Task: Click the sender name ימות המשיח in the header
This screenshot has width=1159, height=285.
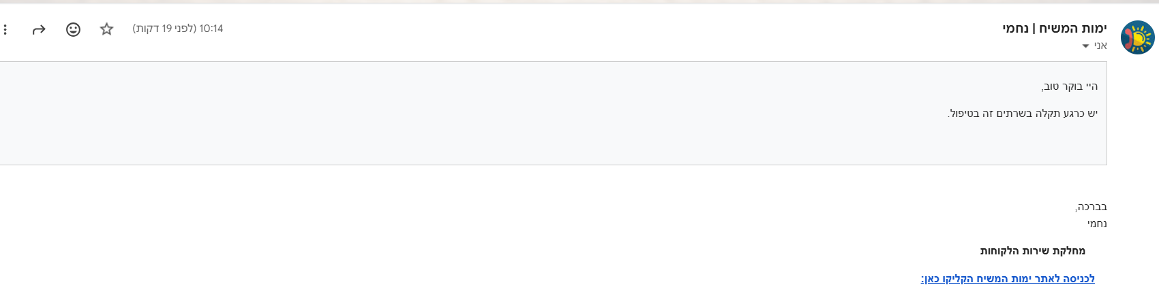Action: (x=1073, y=28)
